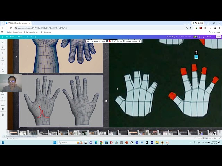Click the Share button
The width and height of the screenshot is (222, 166).
pyautogui.click(x=219, y=37)
